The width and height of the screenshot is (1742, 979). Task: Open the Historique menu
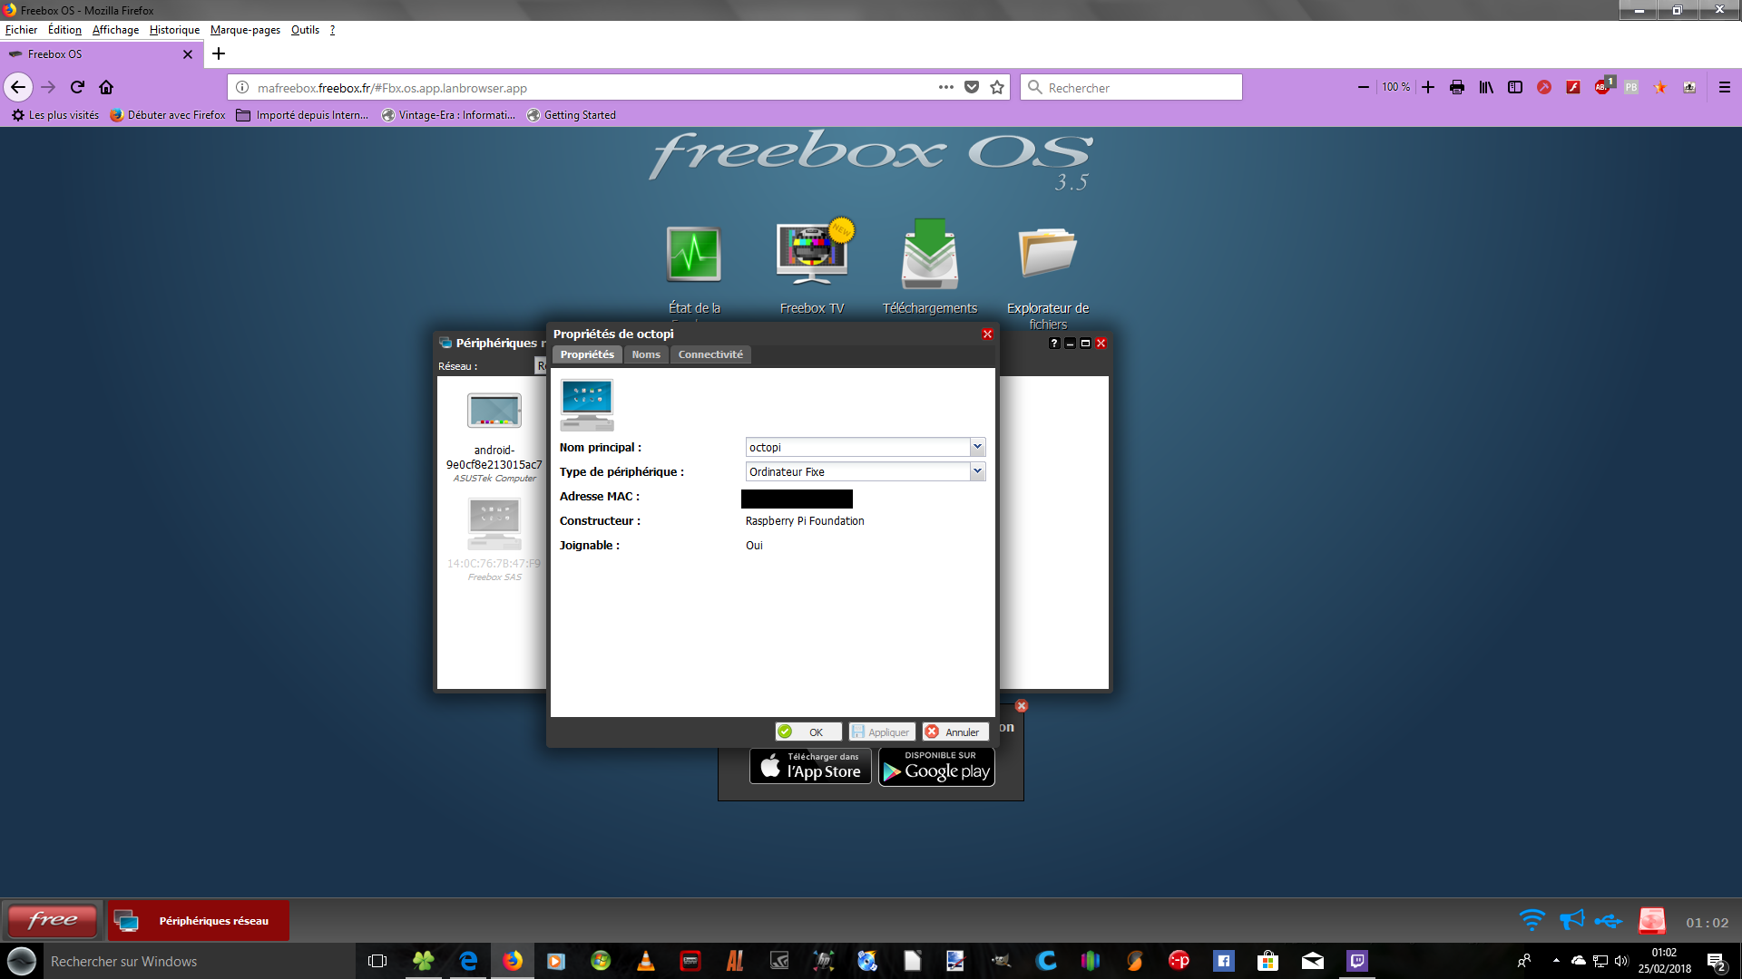[x=174, y=30]
